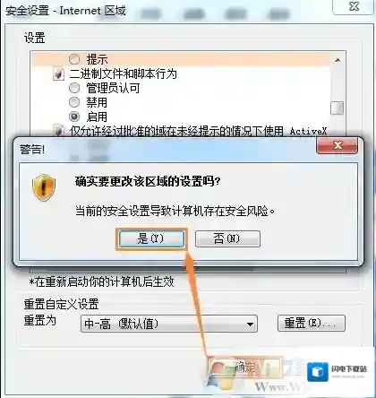Open the 重置为 中-高 dropdown
Screen dimensions: 376x398
pos(169,324)
